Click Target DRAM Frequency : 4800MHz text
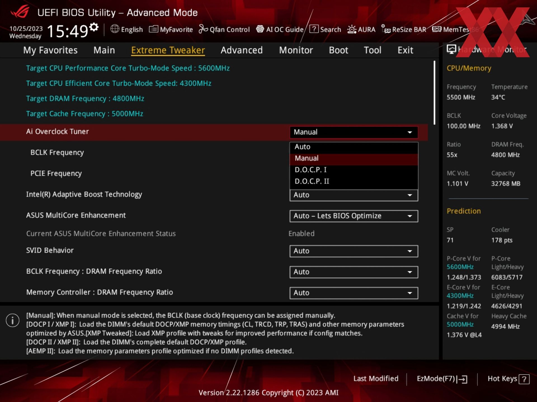Image resolution: width=537 pixels, height=402 pixels. point(85,99)
